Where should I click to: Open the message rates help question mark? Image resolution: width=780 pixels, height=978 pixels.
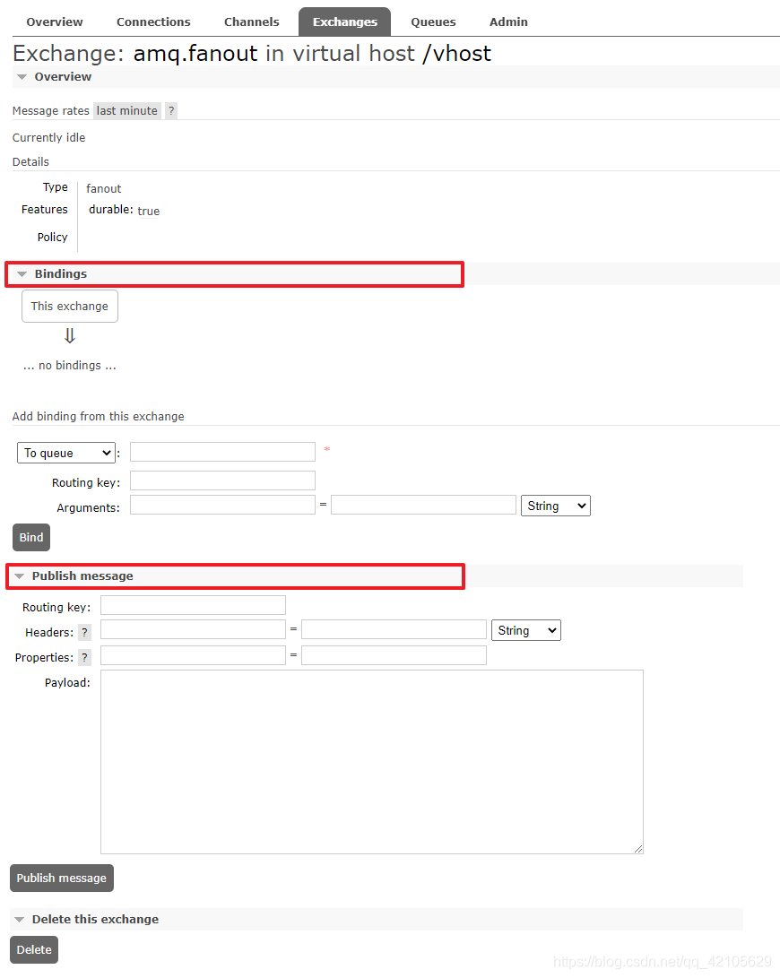click(x=171, y=111)
